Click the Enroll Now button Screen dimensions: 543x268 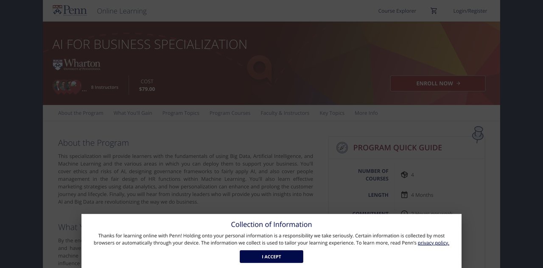click(437, 83)
